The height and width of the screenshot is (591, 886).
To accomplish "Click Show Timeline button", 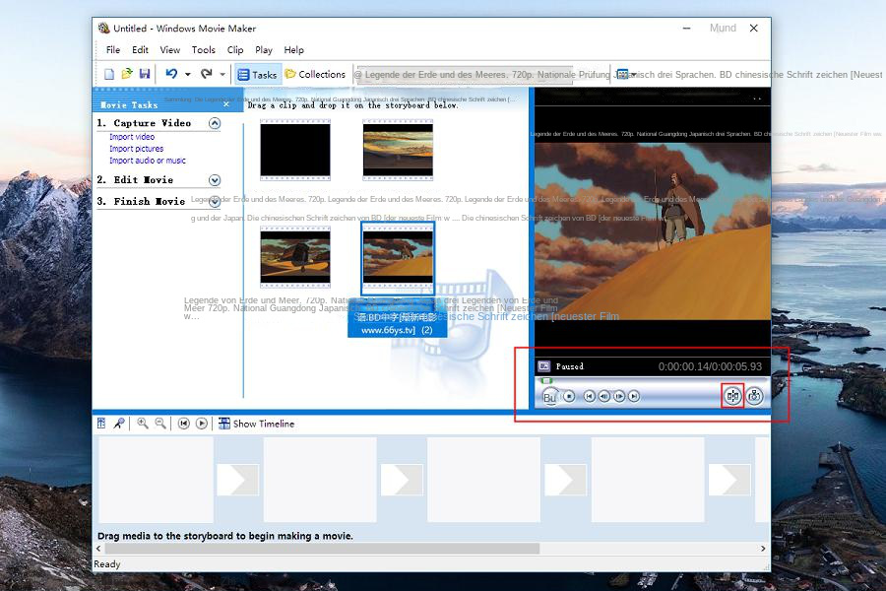I will 256,423.
